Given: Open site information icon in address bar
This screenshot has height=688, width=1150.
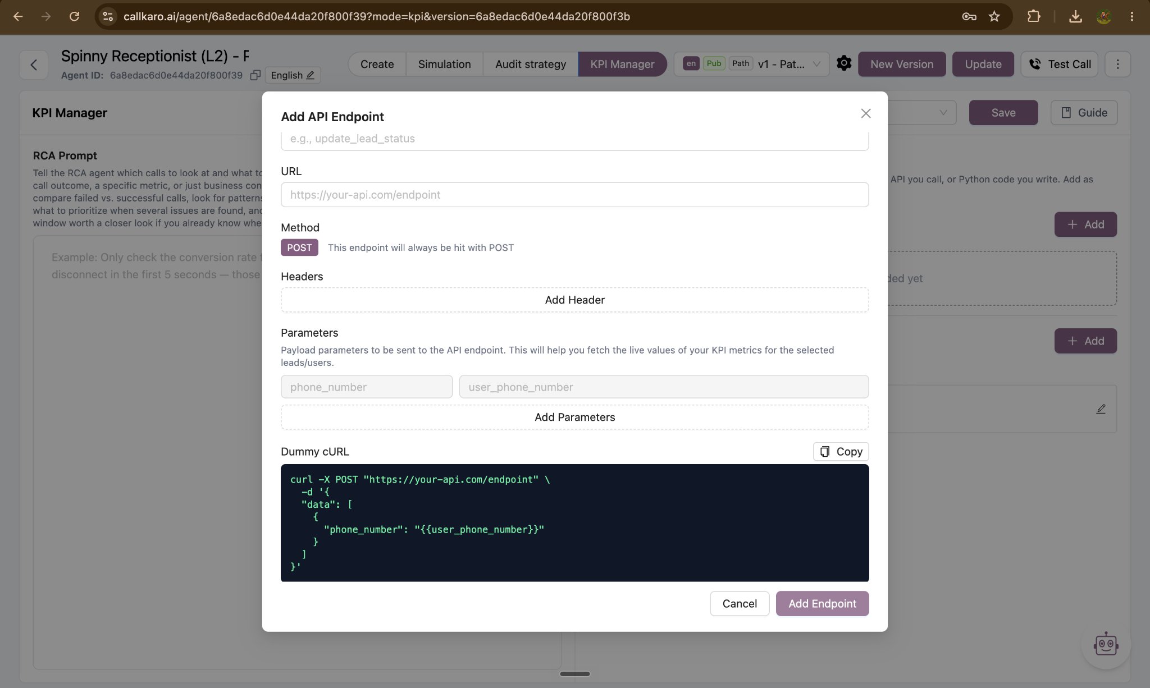Looking at the screenshot, I should 108,16.
